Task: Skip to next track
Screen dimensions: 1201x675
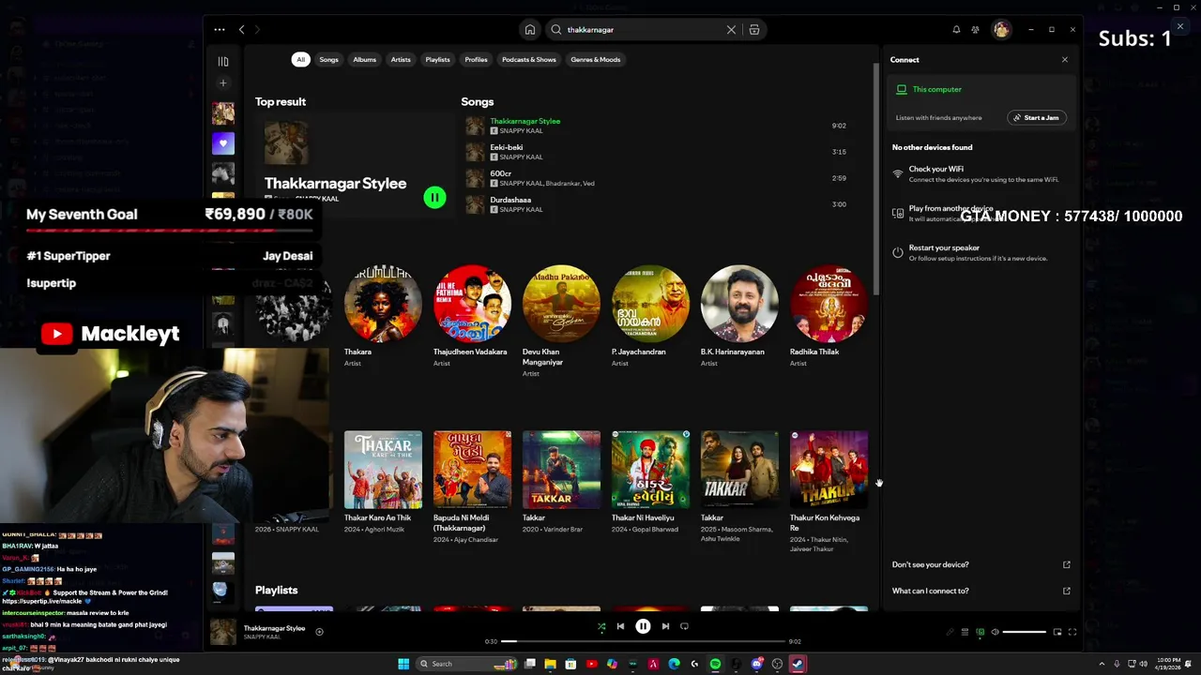Action: click(665, 626)
